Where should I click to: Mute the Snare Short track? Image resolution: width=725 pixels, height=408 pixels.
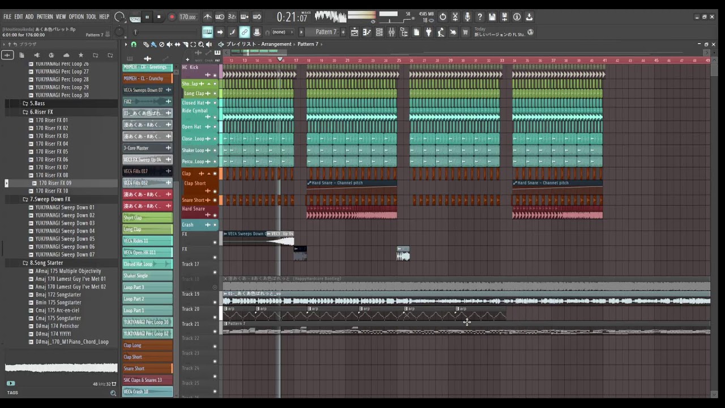click(x=215, y=200)
